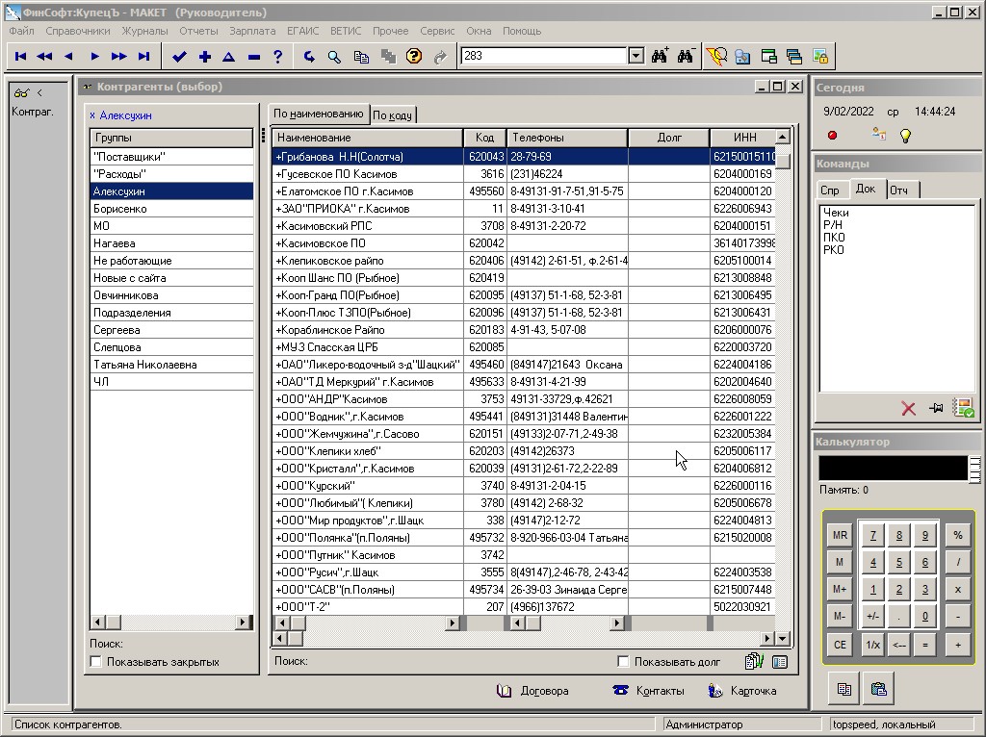Click the yellow lightbulb icon in Сегодня panel

click(x=905, y=136)
